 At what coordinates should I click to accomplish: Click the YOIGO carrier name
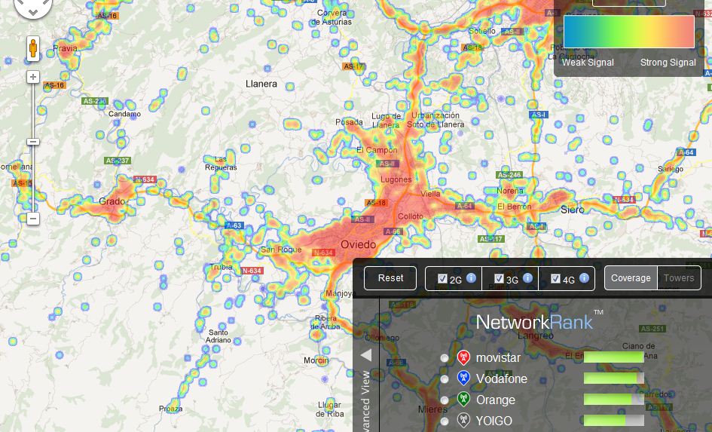pos(494,421)
